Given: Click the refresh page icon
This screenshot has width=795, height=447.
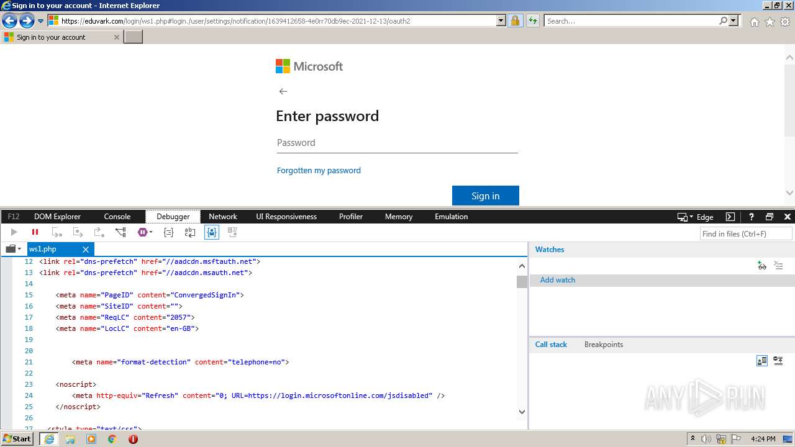Looking at the screenshot, I should 532,21.
